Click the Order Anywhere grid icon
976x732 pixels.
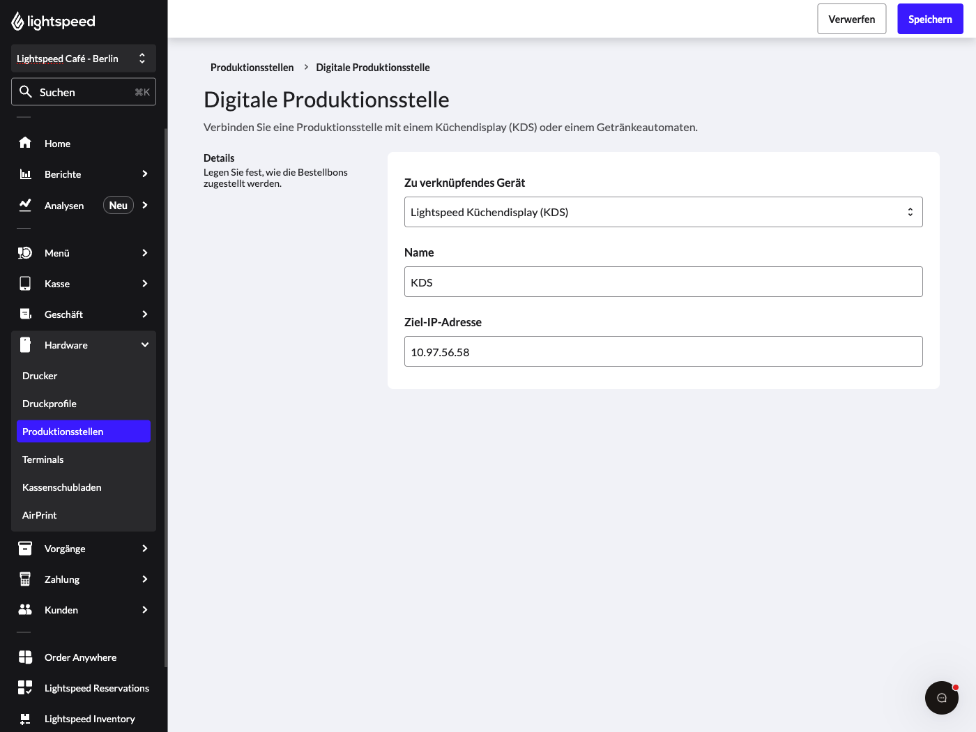(25, 657)
